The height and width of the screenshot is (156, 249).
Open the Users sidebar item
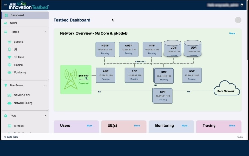[13, 23]
